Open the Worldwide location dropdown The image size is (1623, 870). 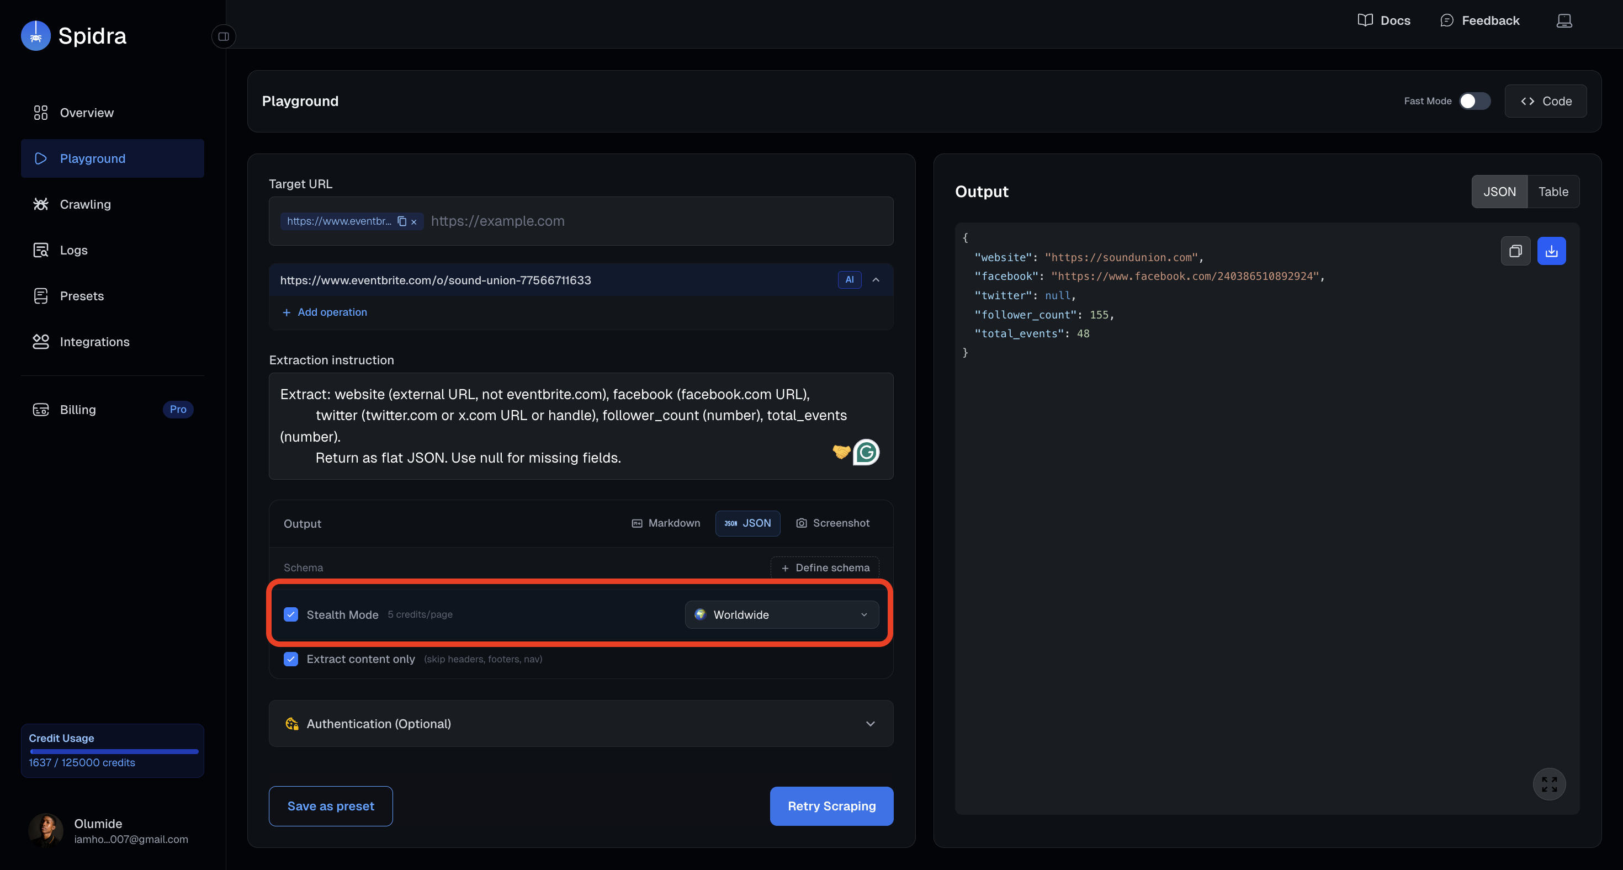pyautogui.click(x=781, y=614)
